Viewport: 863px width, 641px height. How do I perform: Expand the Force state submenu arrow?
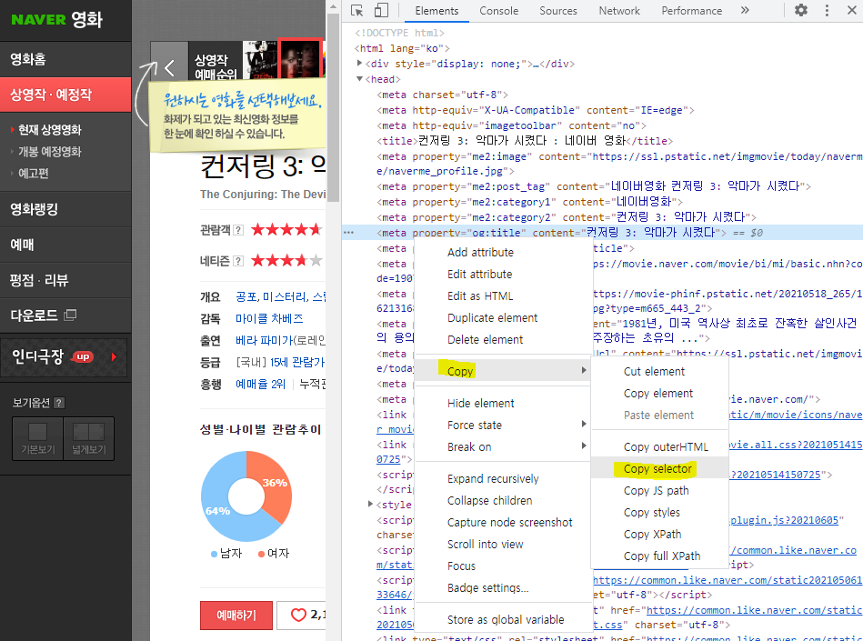point(584,425)
